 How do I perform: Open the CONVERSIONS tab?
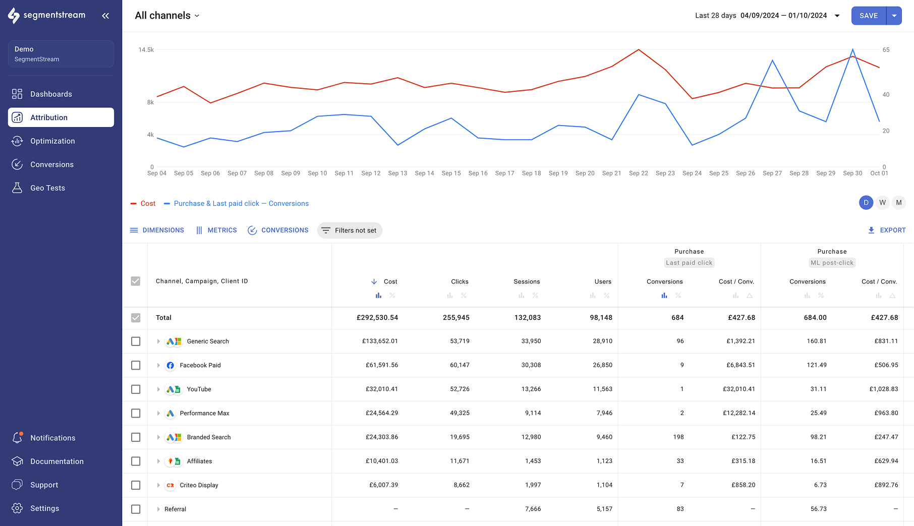[278, 230]
